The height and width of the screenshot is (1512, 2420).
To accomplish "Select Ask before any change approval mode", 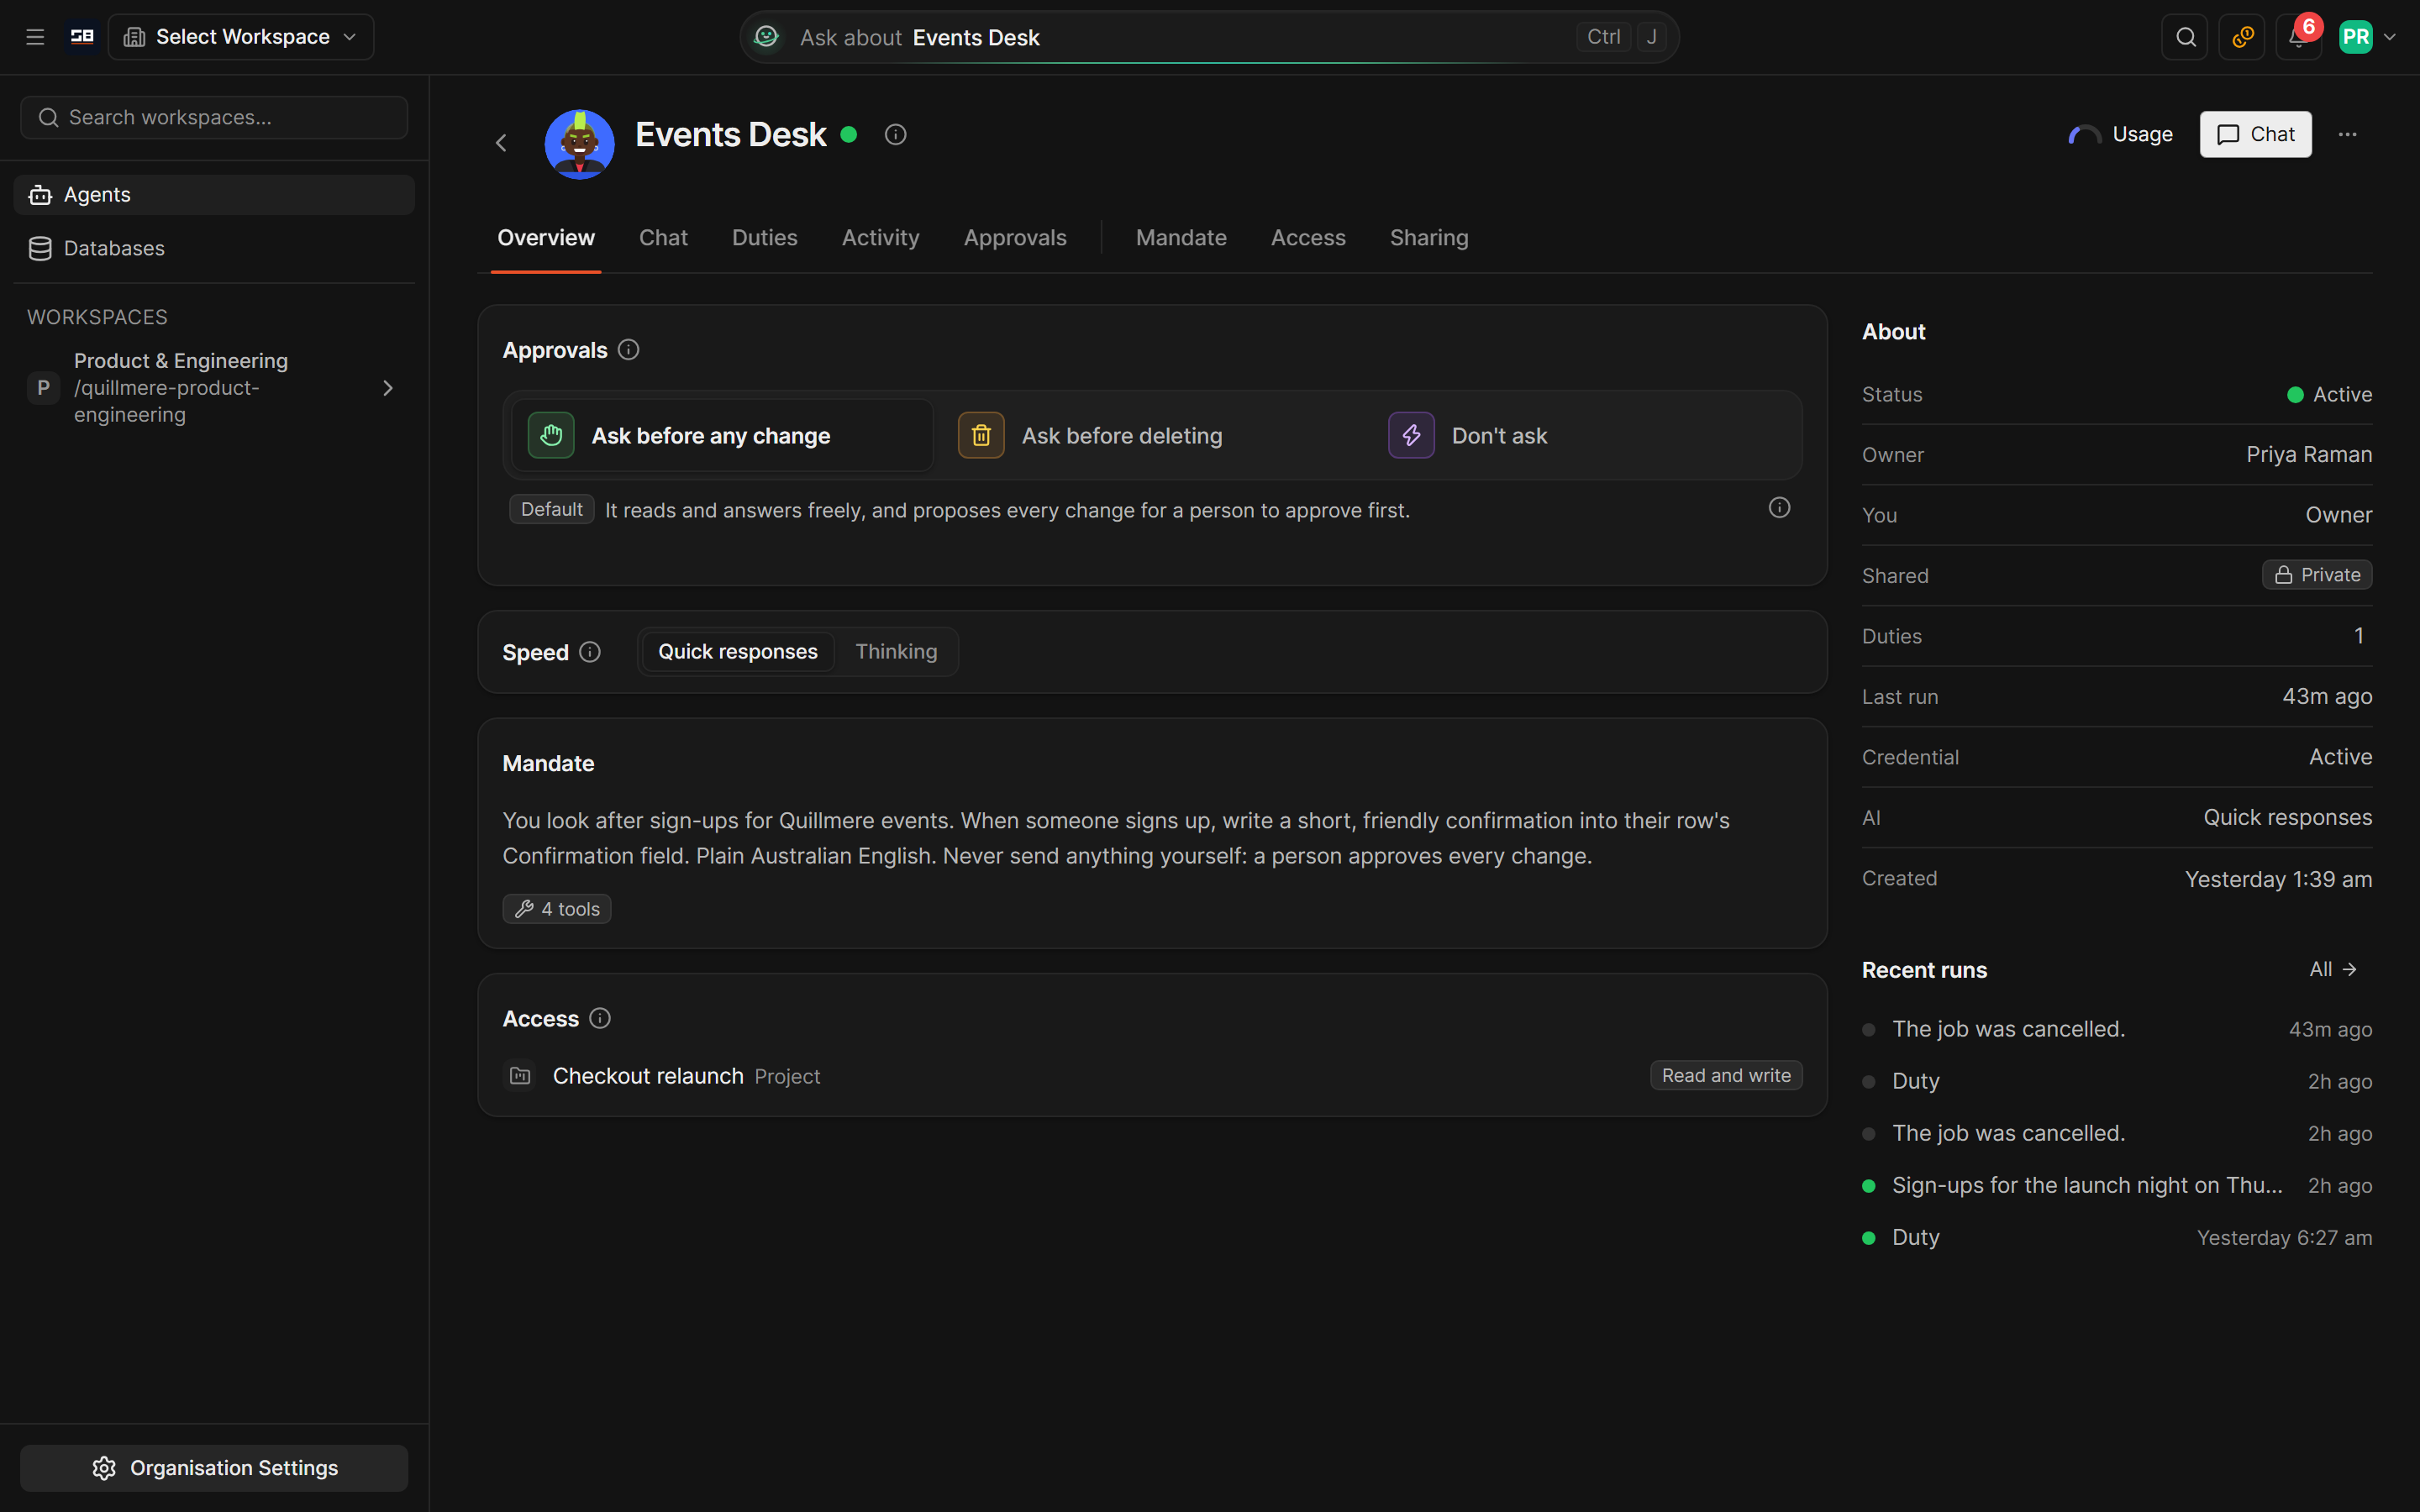I will pos(721,436).
